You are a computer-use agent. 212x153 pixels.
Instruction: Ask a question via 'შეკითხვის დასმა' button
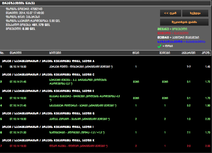(184, 22)
